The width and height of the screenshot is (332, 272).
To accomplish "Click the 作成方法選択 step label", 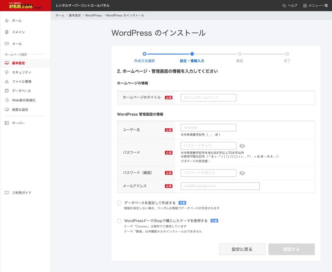I will coord(144,61).
